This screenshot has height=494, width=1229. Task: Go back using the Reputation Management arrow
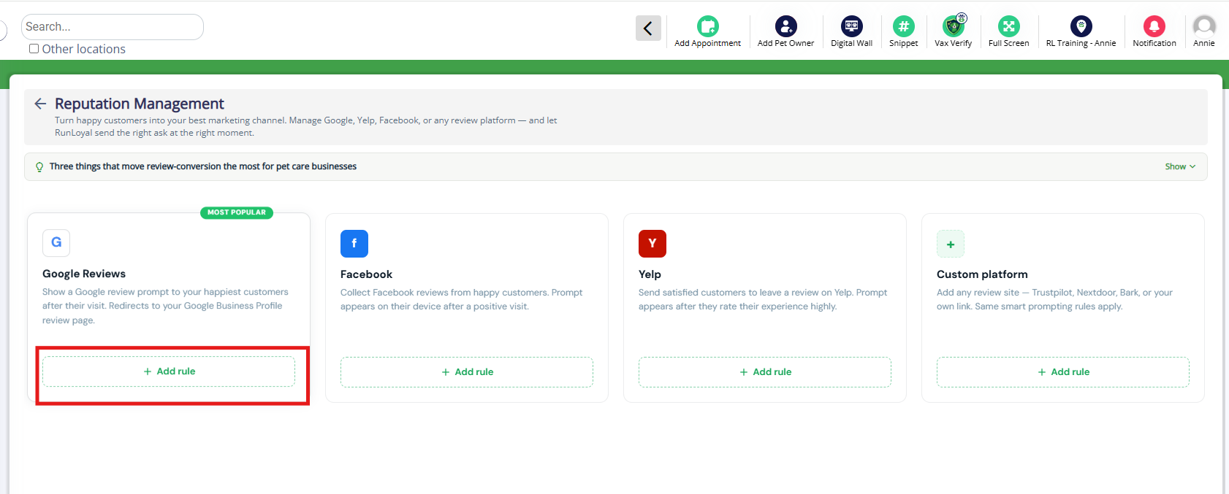click(x=40, y=104)
